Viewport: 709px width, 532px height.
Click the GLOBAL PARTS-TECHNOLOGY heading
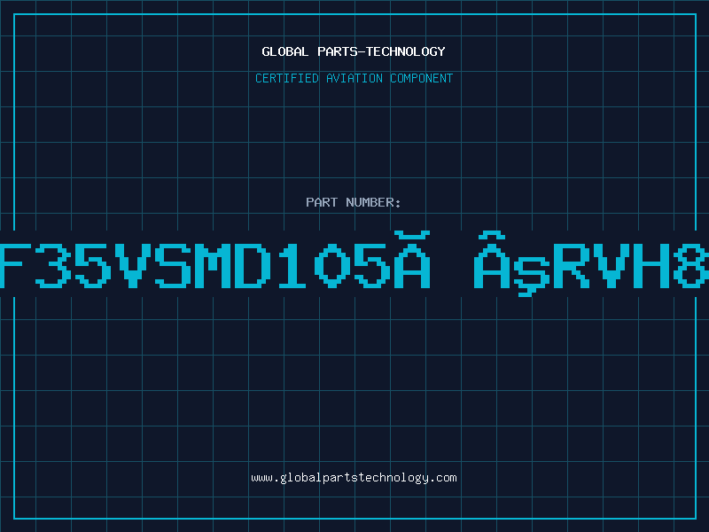pos(354,51)
